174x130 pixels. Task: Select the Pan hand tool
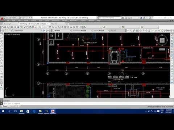[50, 27]
